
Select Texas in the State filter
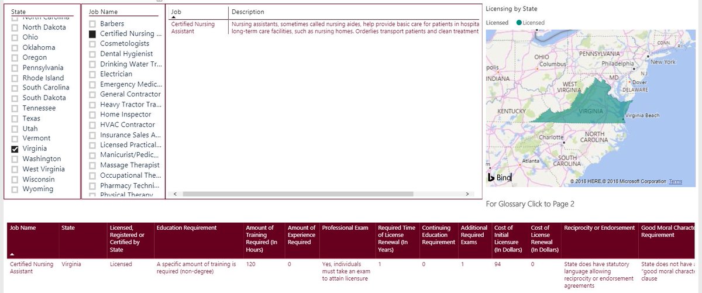(15, 119)
